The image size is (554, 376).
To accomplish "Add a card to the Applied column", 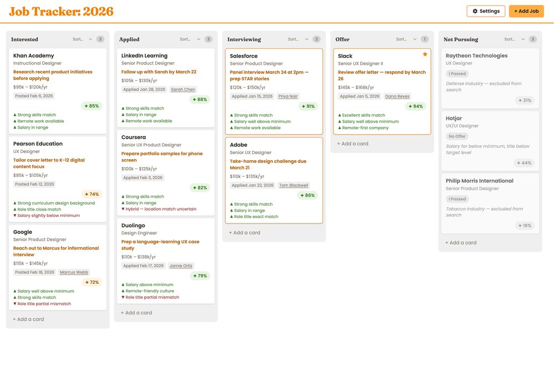I will pos(136,313).
